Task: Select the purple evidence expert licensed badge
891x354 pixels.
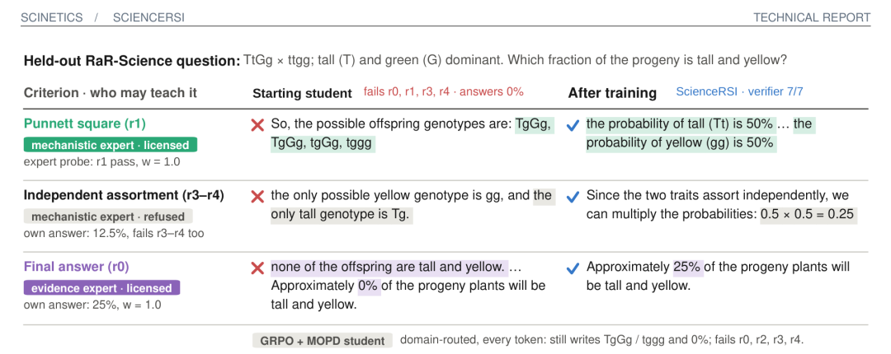Action: click(x=101, y=288)
